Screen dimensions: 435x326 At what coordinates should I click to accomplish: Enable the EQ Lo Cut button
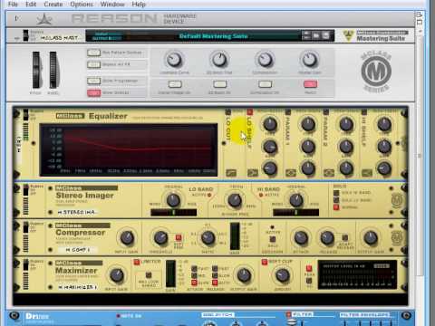pyautogui.click(x=228, y=112)
